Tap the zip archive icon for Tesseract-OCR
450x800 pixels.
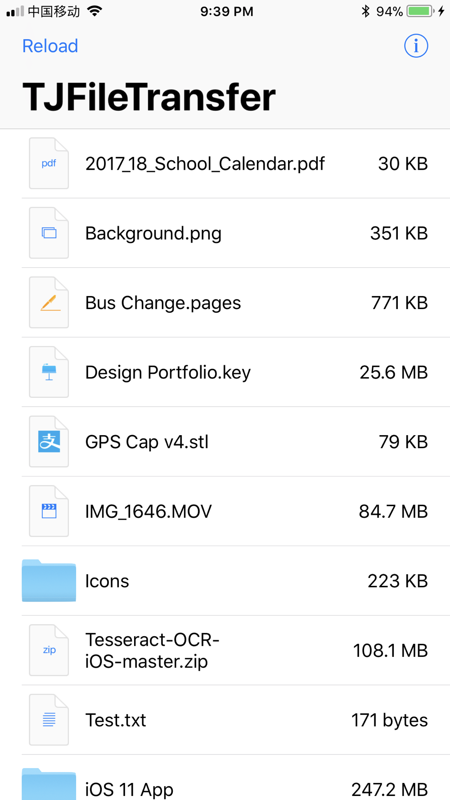point(49,650)
